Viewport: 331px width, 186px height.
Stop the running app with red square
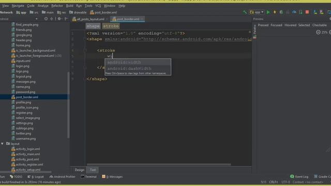tap(307, 12)
